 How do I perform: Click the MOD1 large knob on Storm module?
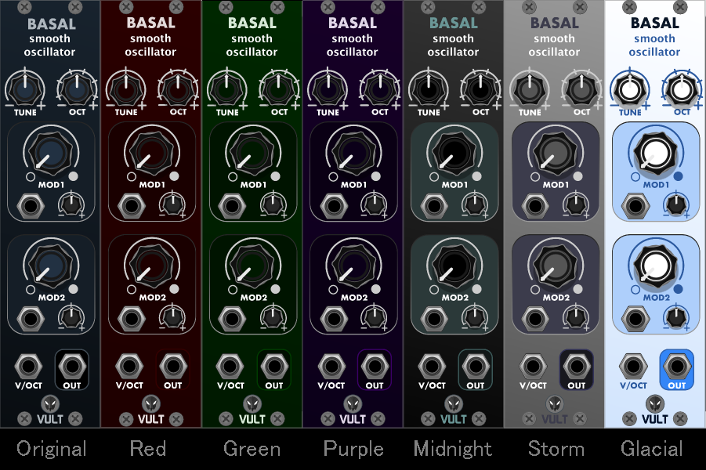(555, 152)
